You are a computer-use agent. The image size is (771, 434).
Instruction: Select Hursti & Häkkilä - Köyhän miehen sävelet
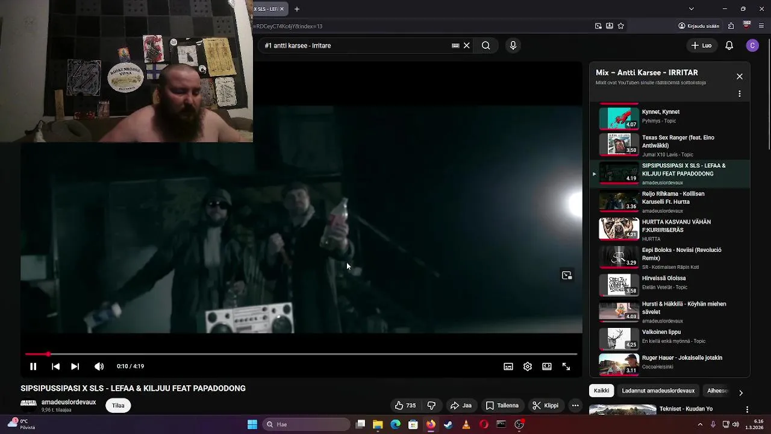[x=669, y=312]
